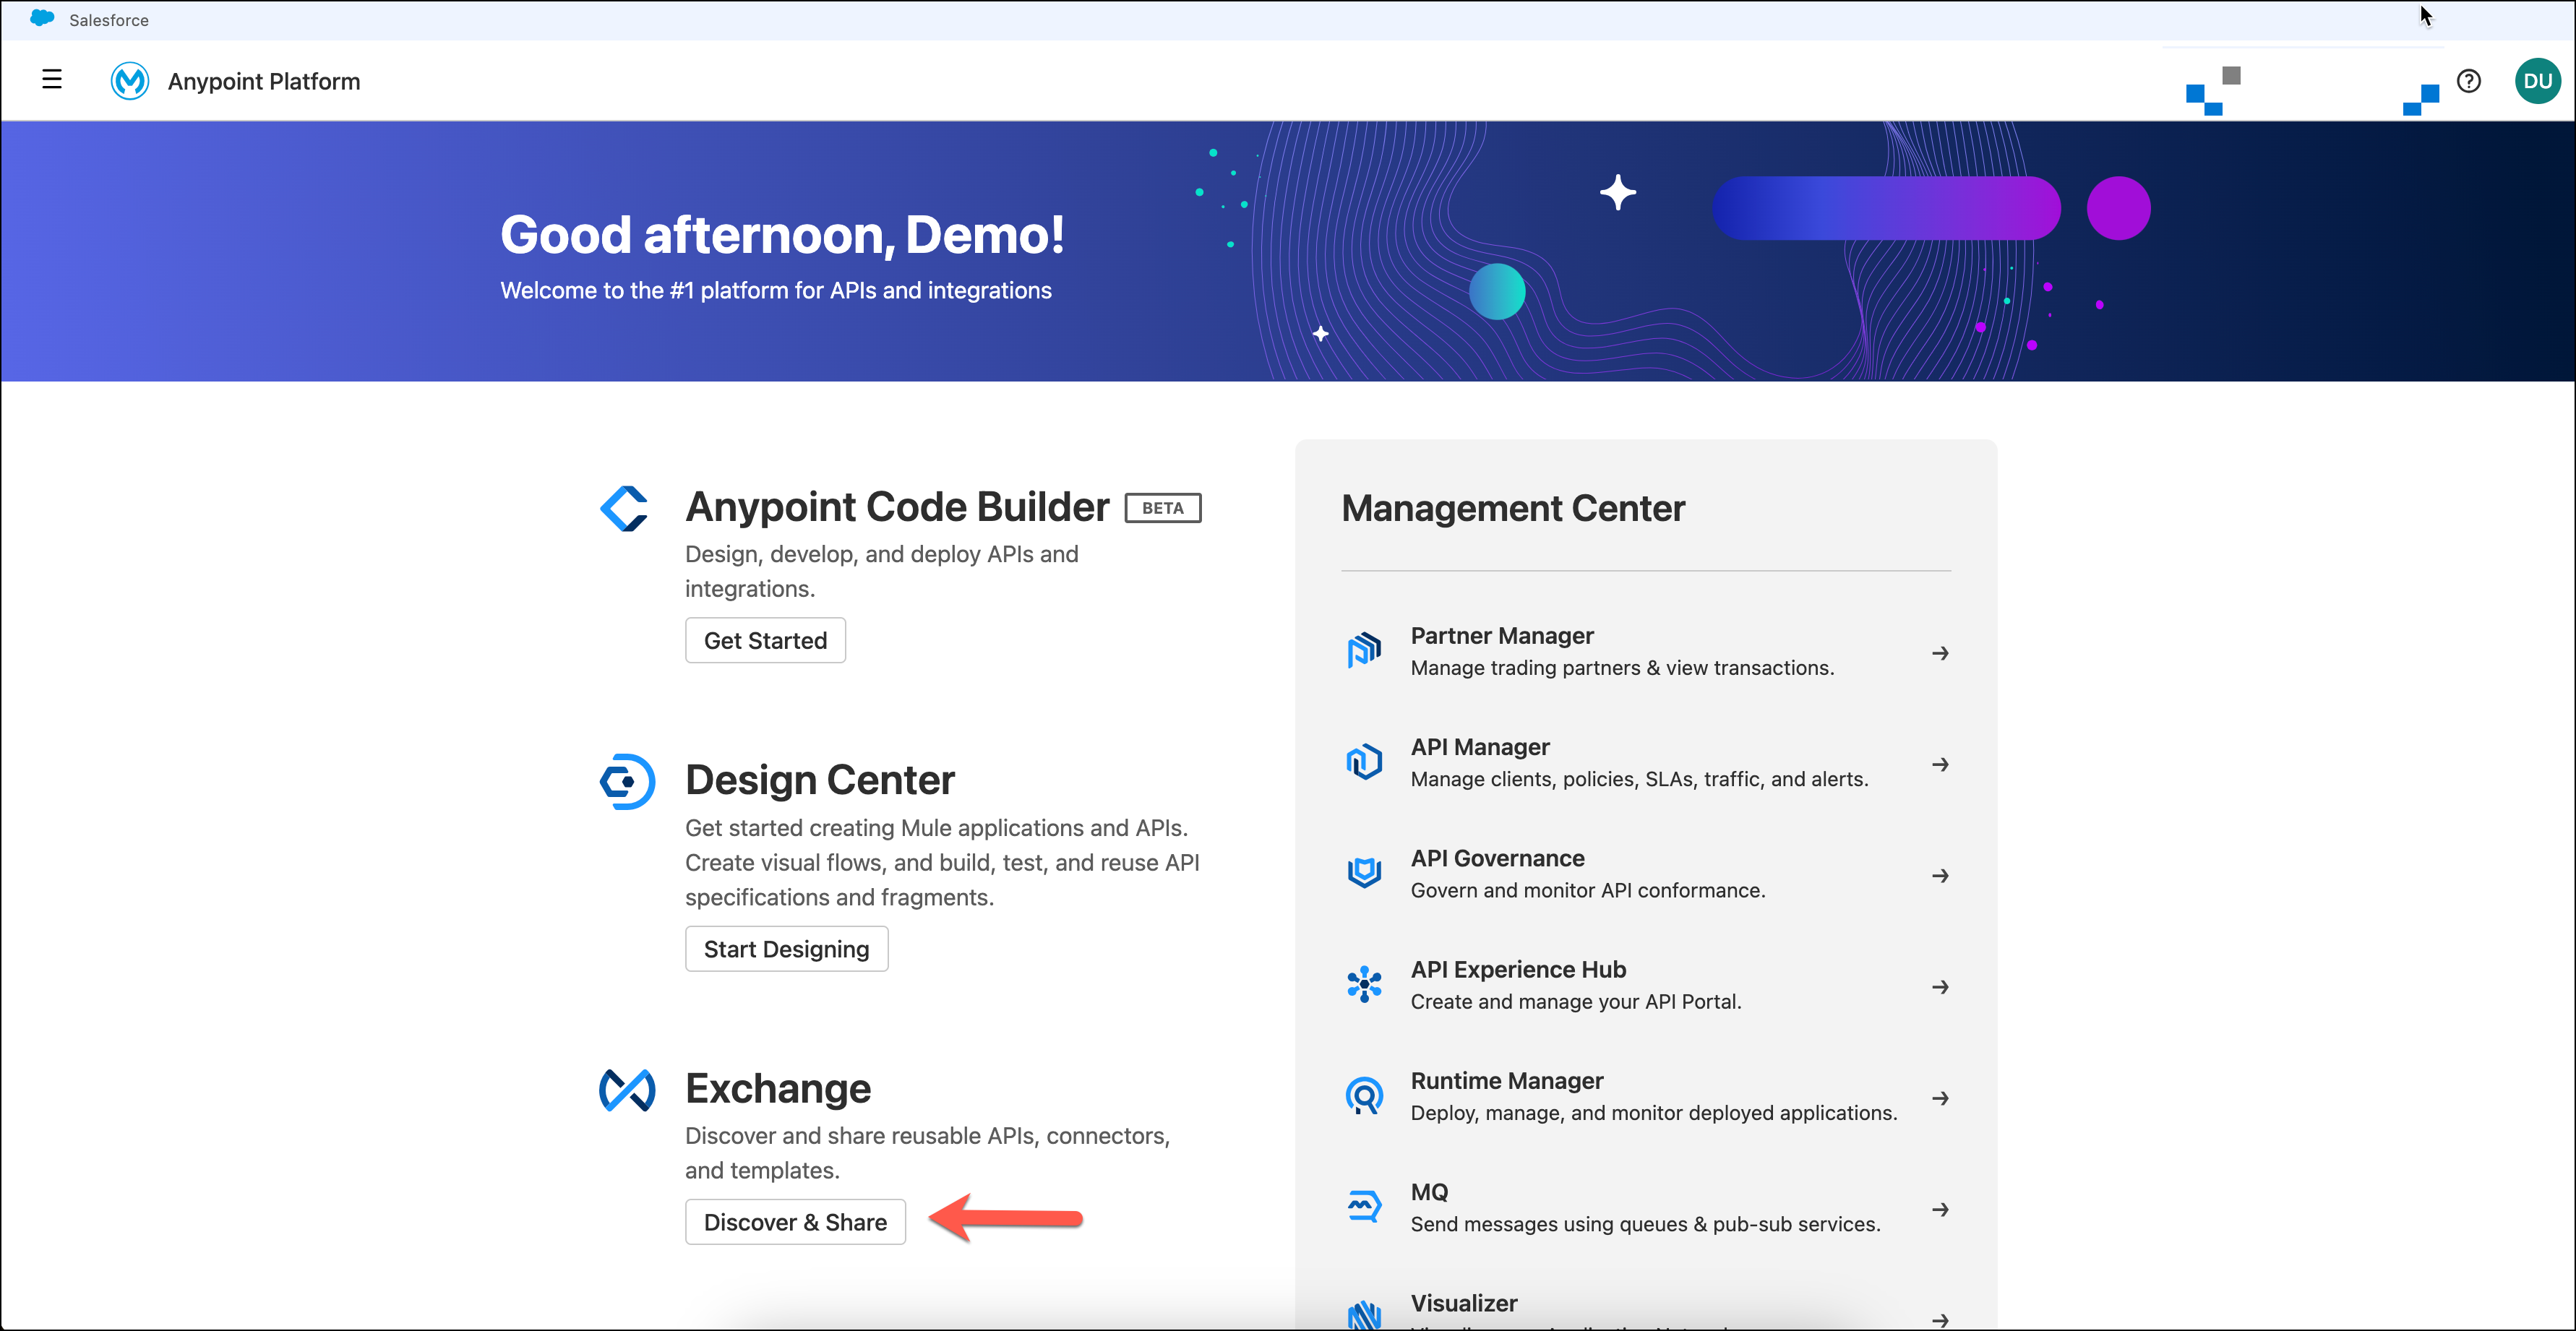The width and height of the screenshot is (2576, 1331).
Task: Click the Anypoint Code Builder icon
Action: click(x=625, y=508)
